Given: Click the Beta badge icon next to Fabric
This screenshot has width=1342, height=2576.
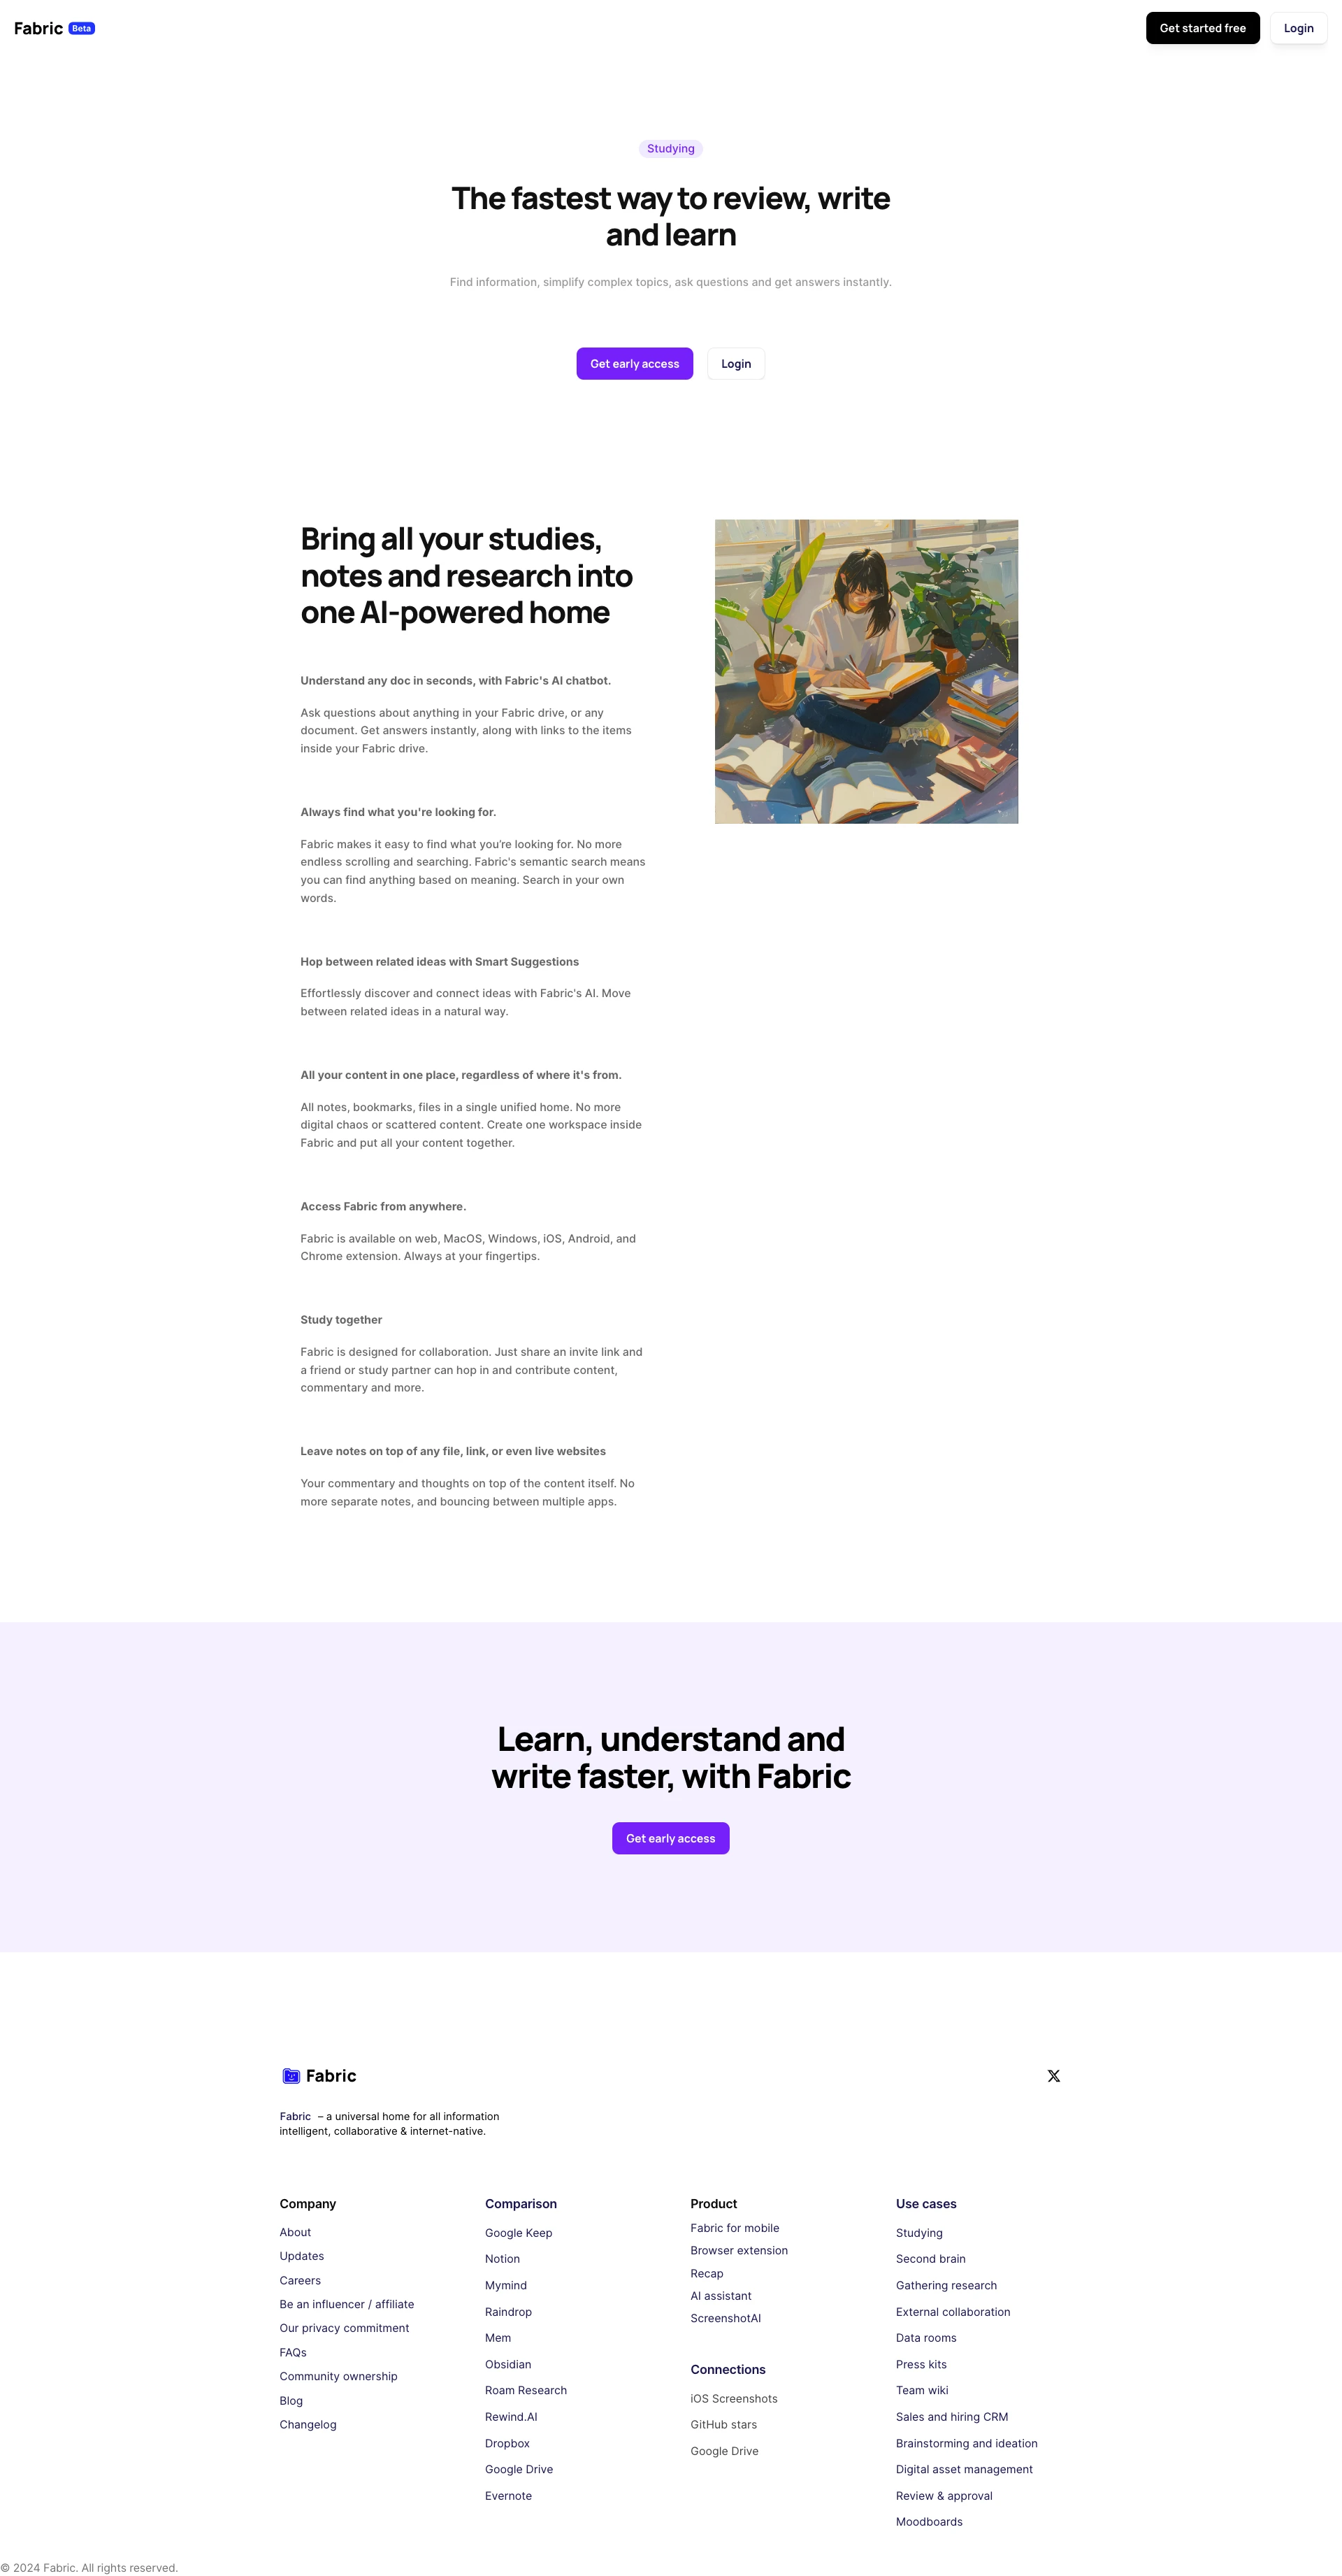Looking at the screenshot, I should pos(80,26).
